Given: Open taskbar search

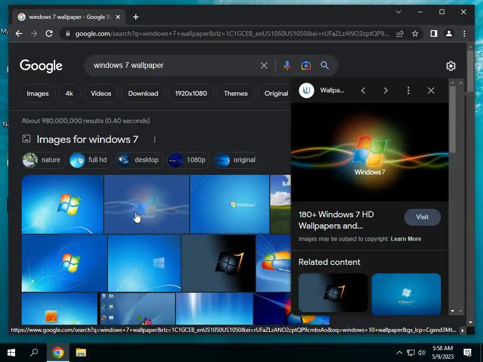Looking at the screenshot, I should point(34,353).
